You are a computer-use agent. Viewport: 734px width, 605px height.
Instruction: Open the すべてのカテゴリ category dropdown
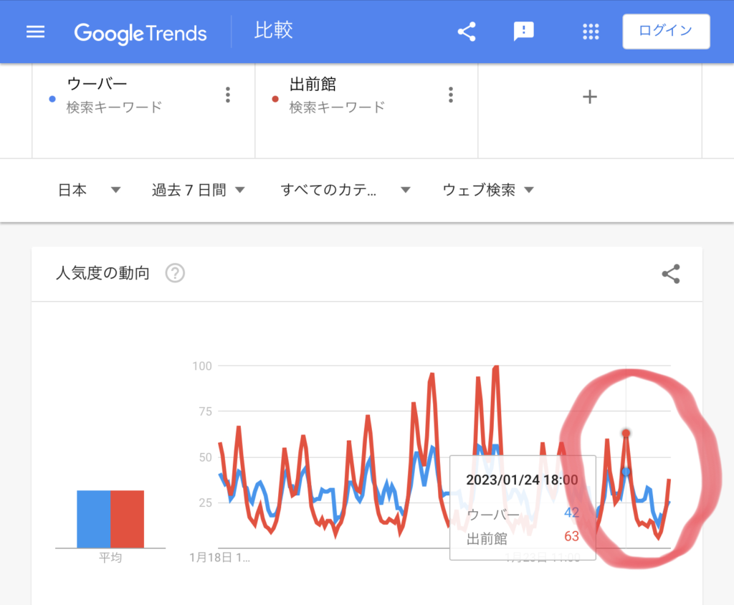coord(345,190)
